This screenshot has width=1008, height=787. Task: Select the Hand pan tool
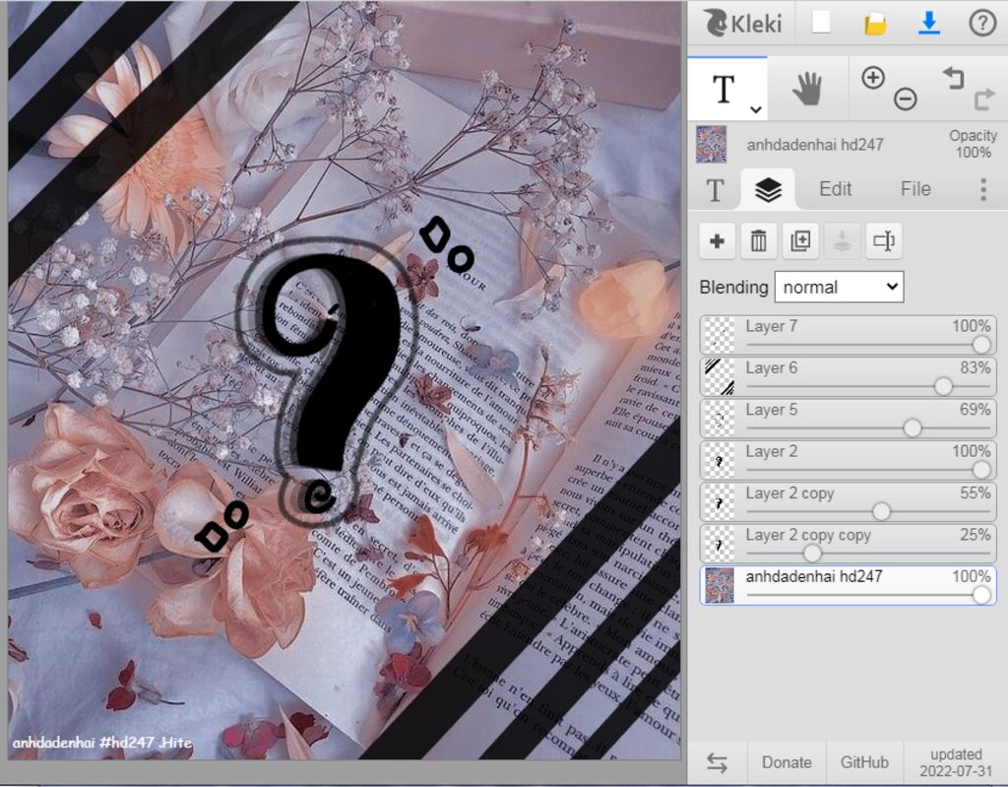(x=807, y=89)
